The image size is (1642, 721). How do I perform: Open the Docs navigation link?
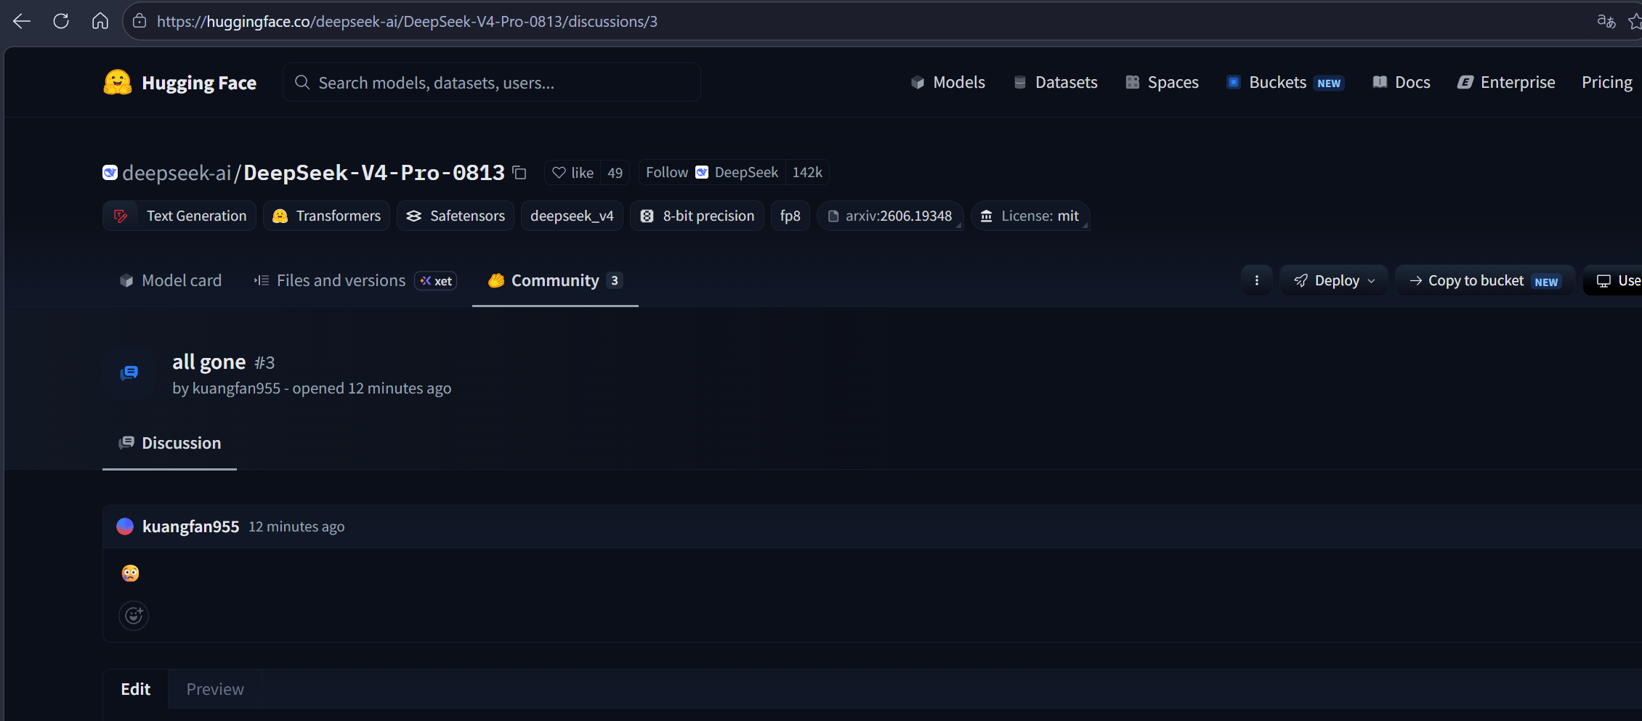[x=1402, y=83]
